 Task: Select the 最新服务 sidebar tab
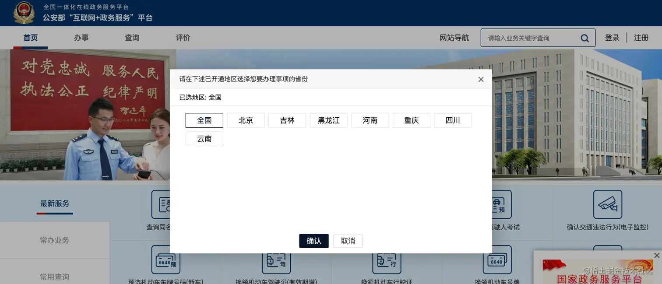(55, 203)
